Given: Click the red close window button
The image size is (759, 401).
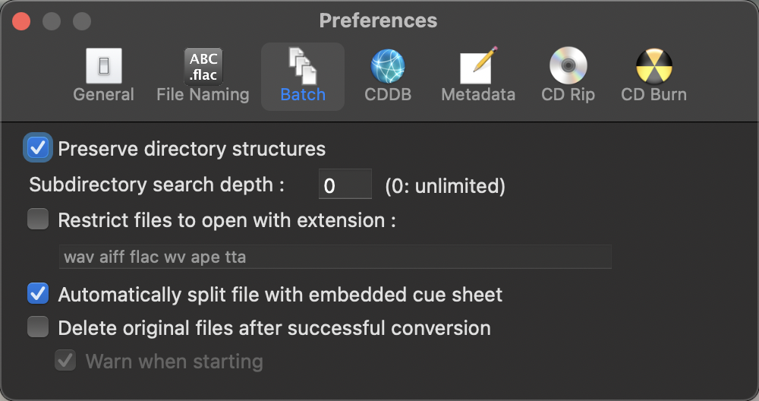Looking at the screenshot, I should tap(21, 21).
